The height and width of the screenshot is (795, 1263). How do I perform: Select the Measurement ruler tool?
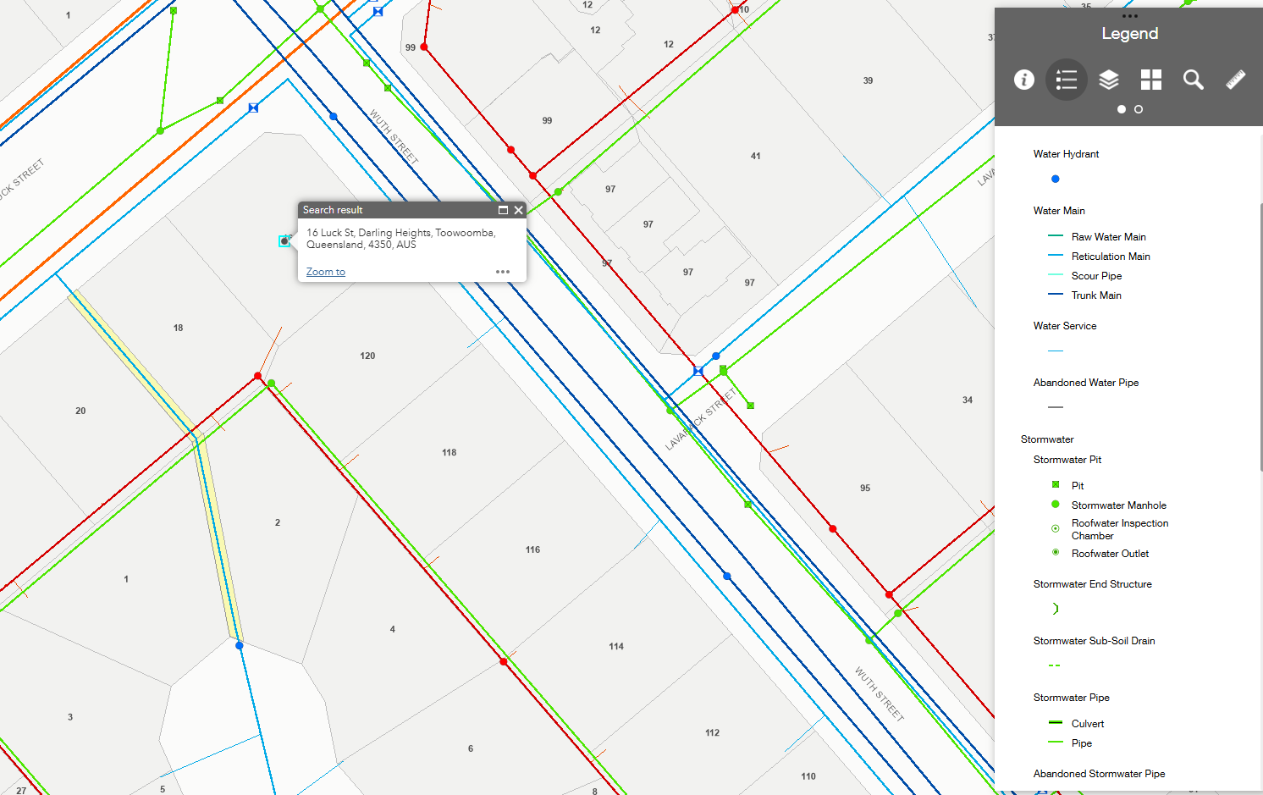tap(1236, 80)
